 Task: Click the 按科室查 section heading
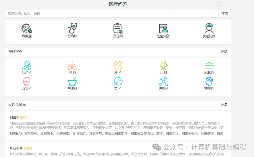(15, 52)
